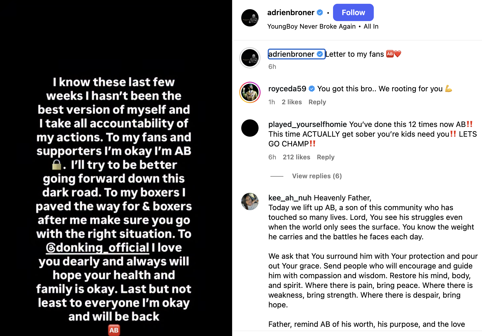This screenshot has height=336, width=482.
Task: View 2 likes on royceda59 comment
Action: 292,102
